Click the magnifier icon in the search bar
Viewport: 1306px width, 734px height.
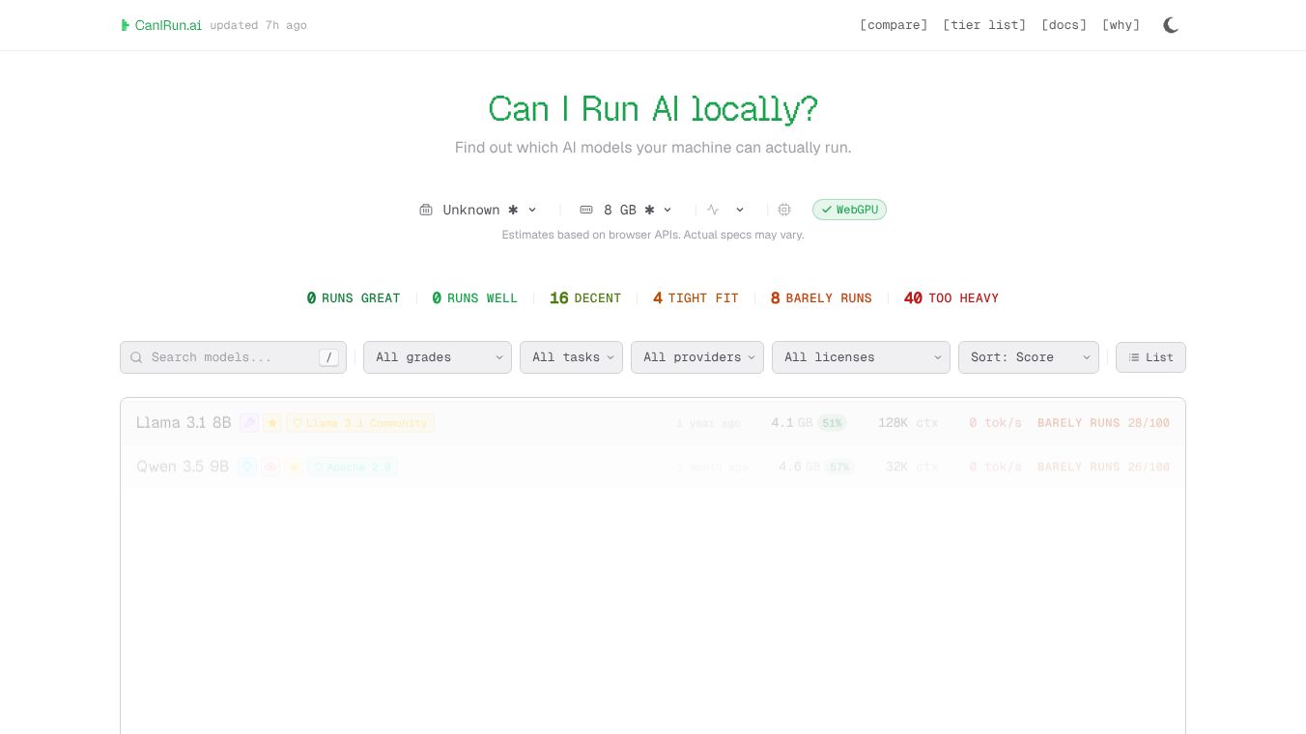pyautogui.click(x=136, y=357)
